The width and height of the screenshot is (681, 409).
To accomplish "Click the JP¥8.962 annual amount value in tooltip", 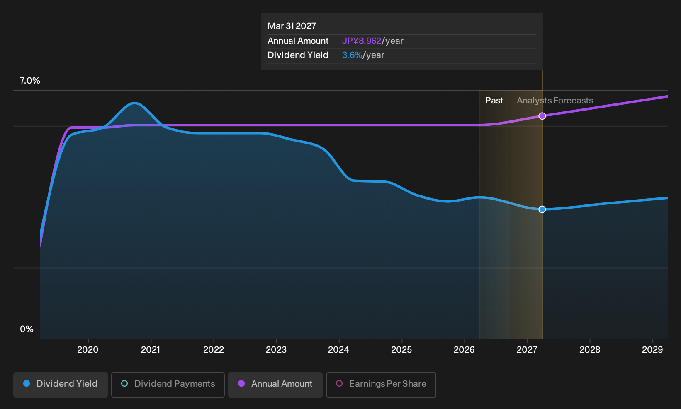I will pos(361,41).
